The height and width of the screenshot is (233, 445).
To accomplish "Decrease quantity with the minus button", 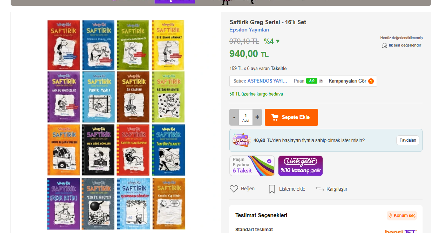I will [234, 117].
